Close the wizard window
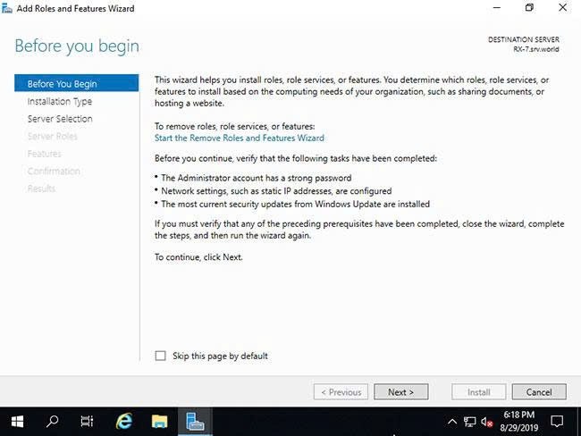This screenshot has width=581, height=436. pos(562,7)
